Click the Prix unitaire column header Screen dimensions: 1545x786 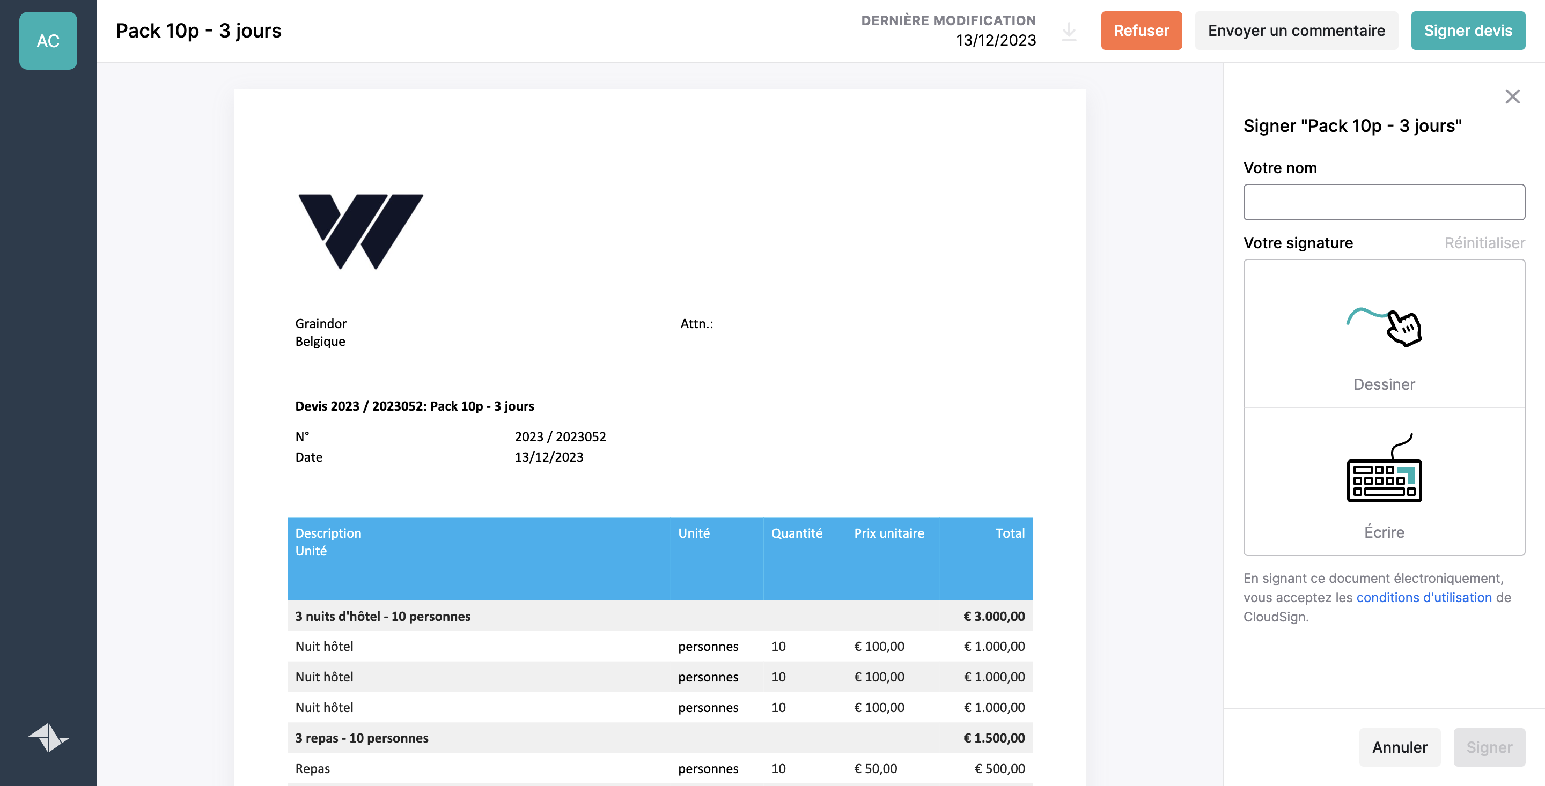point(889,533)
